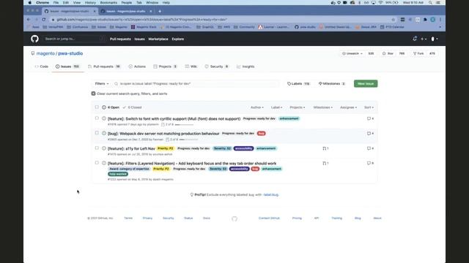Open the magento organization link
The image size is (469, 263).
click(x=45, y=53)
